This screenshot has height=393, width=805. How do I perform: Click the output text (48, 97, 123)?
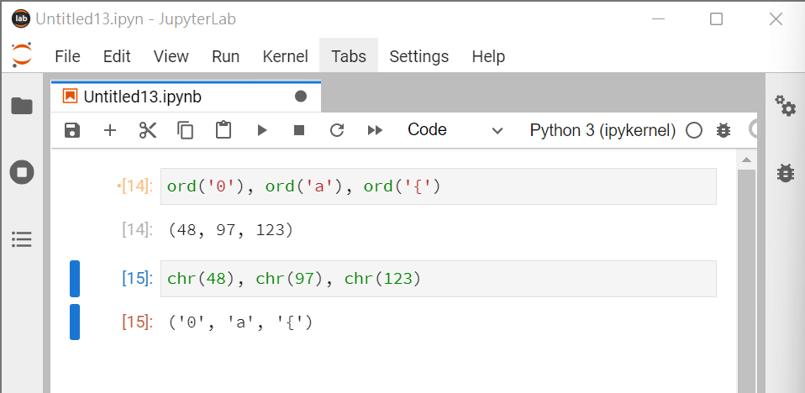[x=230, y=230]
